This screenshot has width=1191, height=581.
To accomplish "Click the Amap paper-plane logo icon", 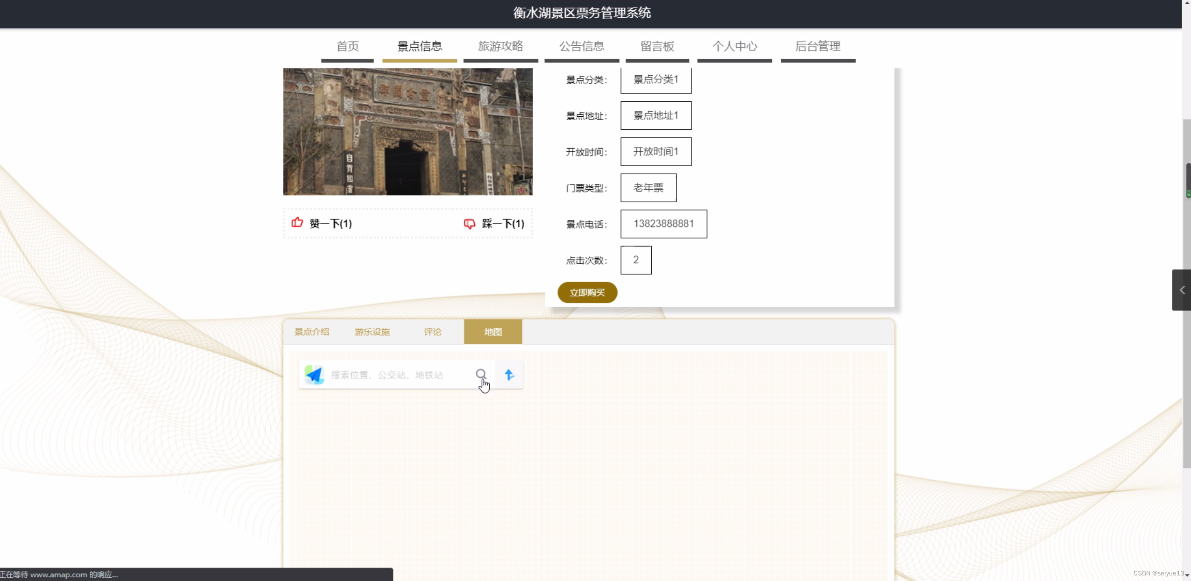I will pyautogui.click(x=314, y=375).
